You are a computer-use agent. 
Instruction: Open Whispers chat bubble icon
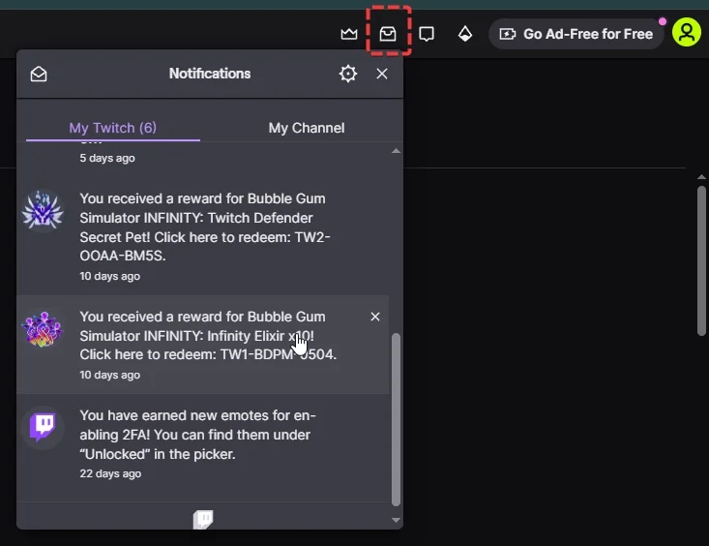[x=427, y=34]
